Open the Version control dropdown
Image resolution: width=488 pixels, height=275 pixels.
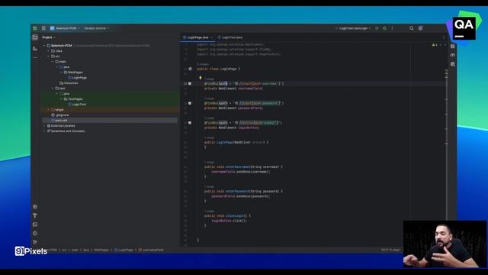point(97,28)
